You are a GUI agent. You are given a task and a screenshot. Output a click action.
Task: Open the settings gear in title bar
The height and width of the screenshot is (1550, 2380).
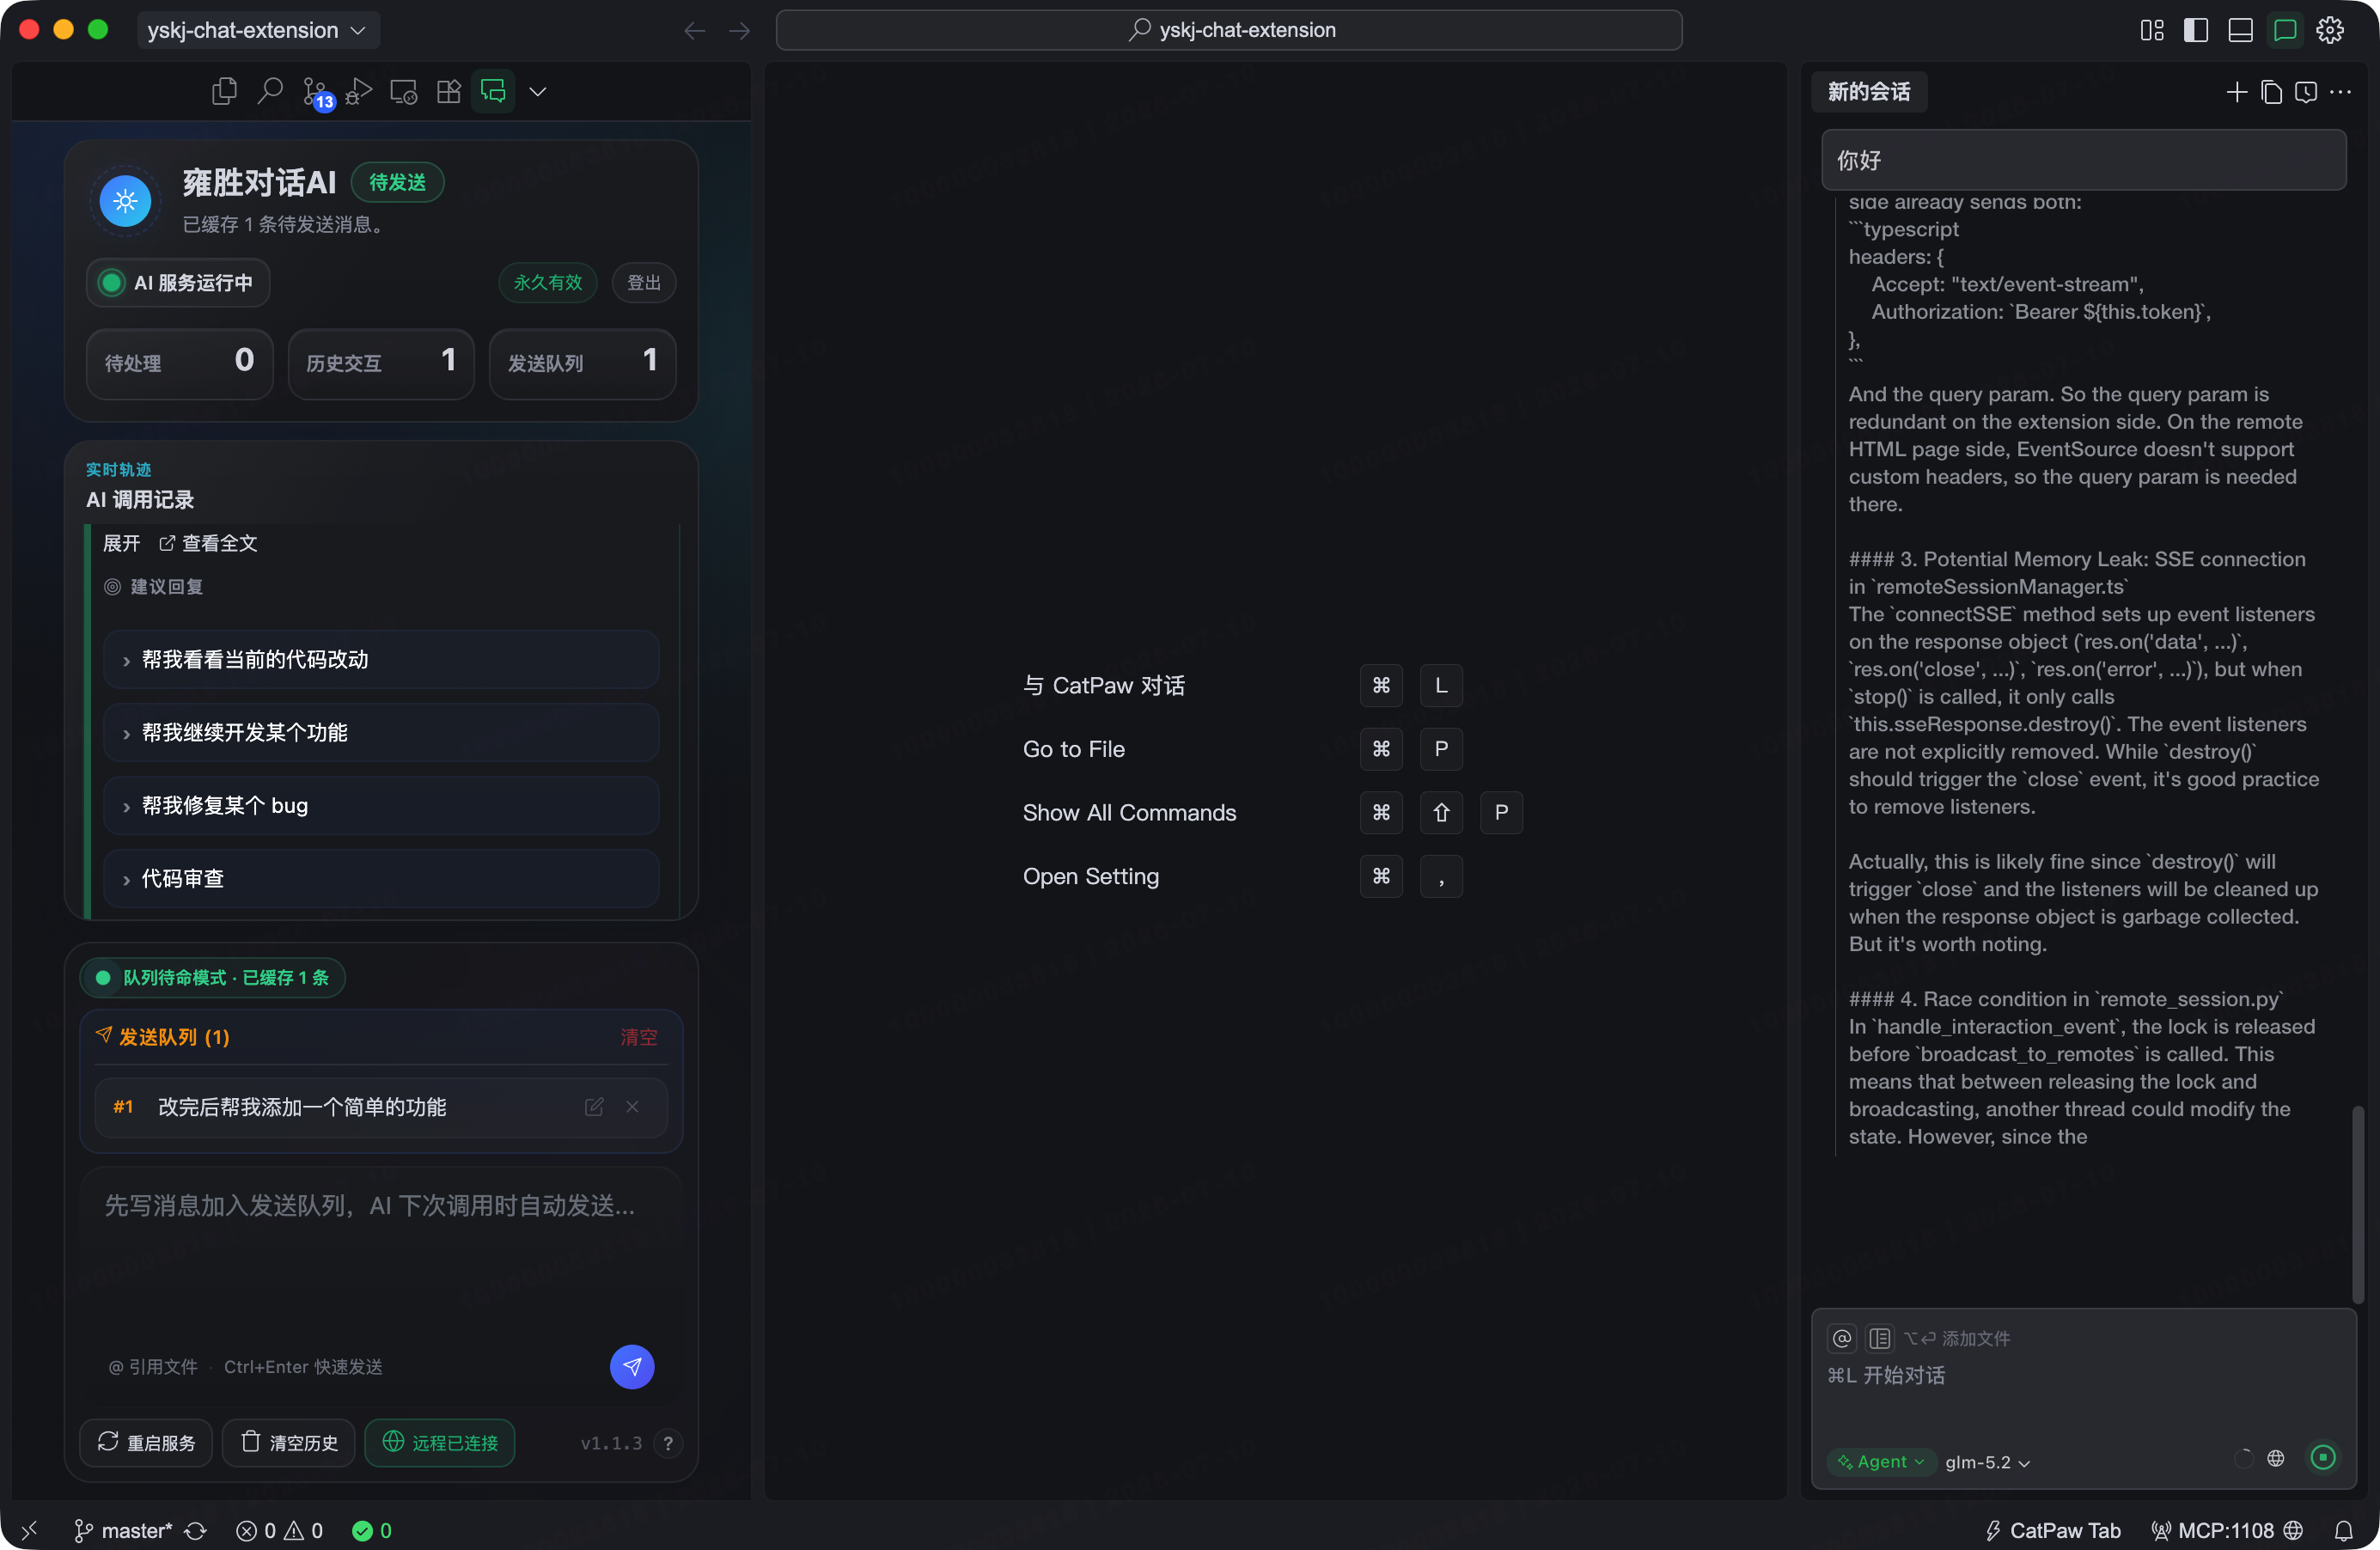pyautogui.click(x=2330, y=30)
